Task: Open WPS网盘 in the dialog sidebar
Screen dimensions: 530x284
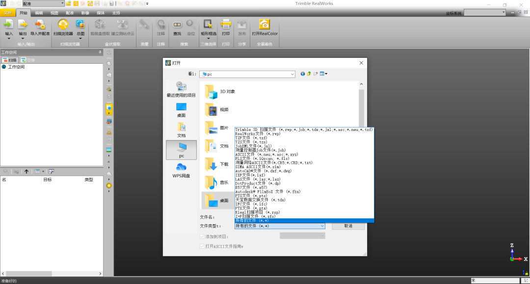Action: click(x=181, y=170)
